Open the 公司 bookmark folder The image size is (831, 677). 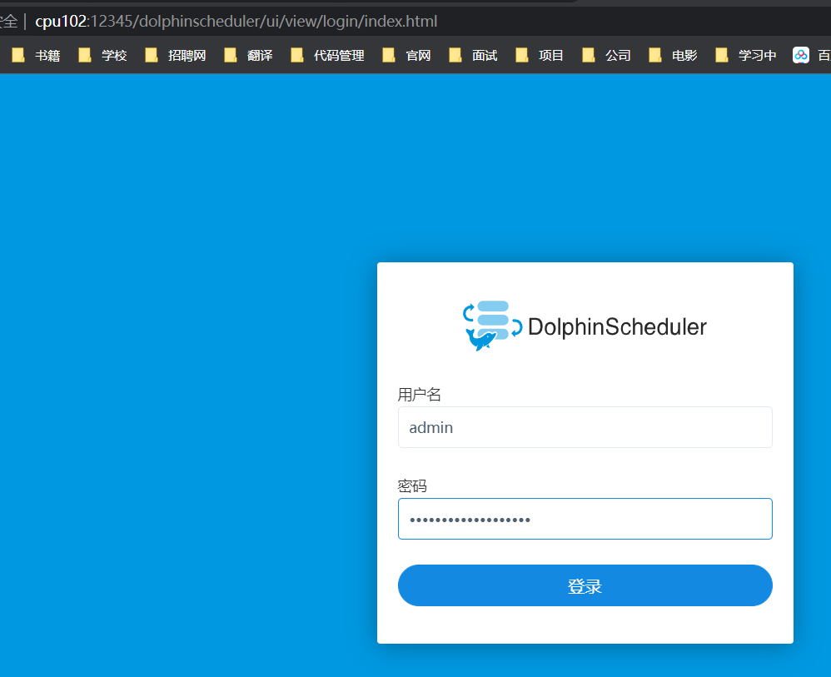click(x=606, y=55)
